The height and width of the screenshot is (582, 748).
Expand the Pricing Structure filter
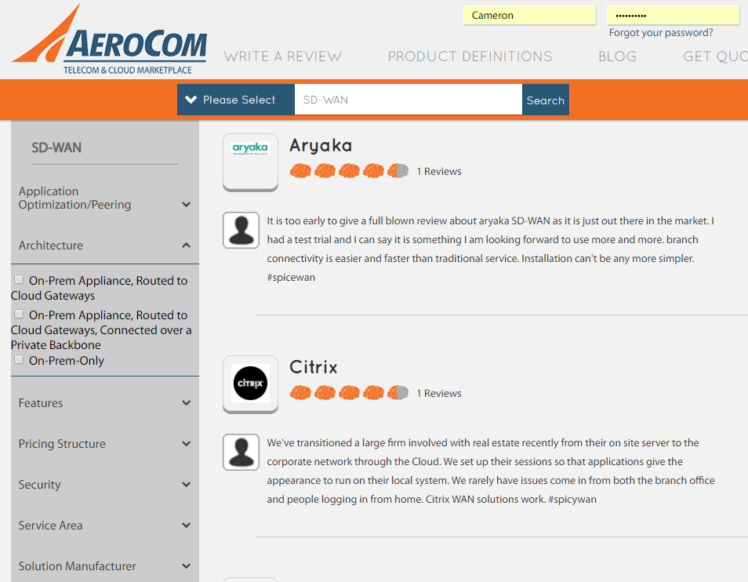click(105, 444)
